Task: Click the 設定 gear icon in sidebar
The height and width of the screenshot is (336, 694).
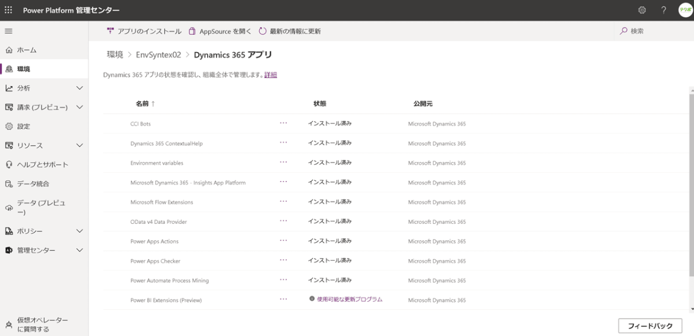Action: (9, 126)
